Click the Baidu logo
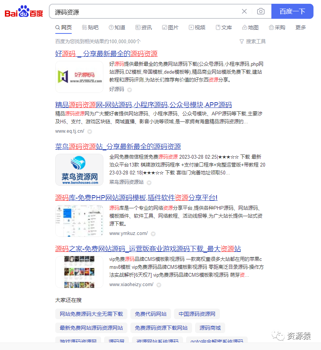 point(23,11)
